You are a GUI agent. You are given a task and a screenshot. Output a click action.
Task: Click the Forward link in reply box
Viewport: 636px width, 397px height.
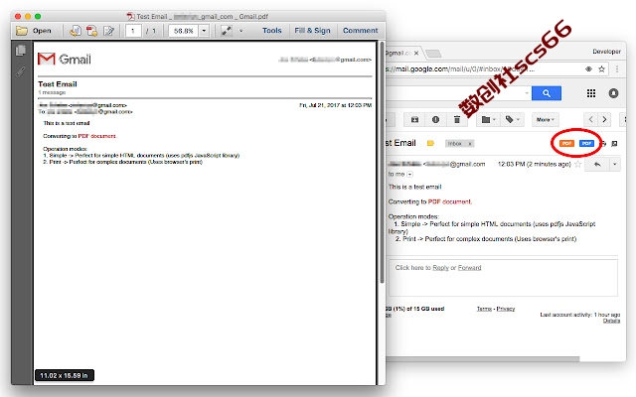(x=469, y=268)
